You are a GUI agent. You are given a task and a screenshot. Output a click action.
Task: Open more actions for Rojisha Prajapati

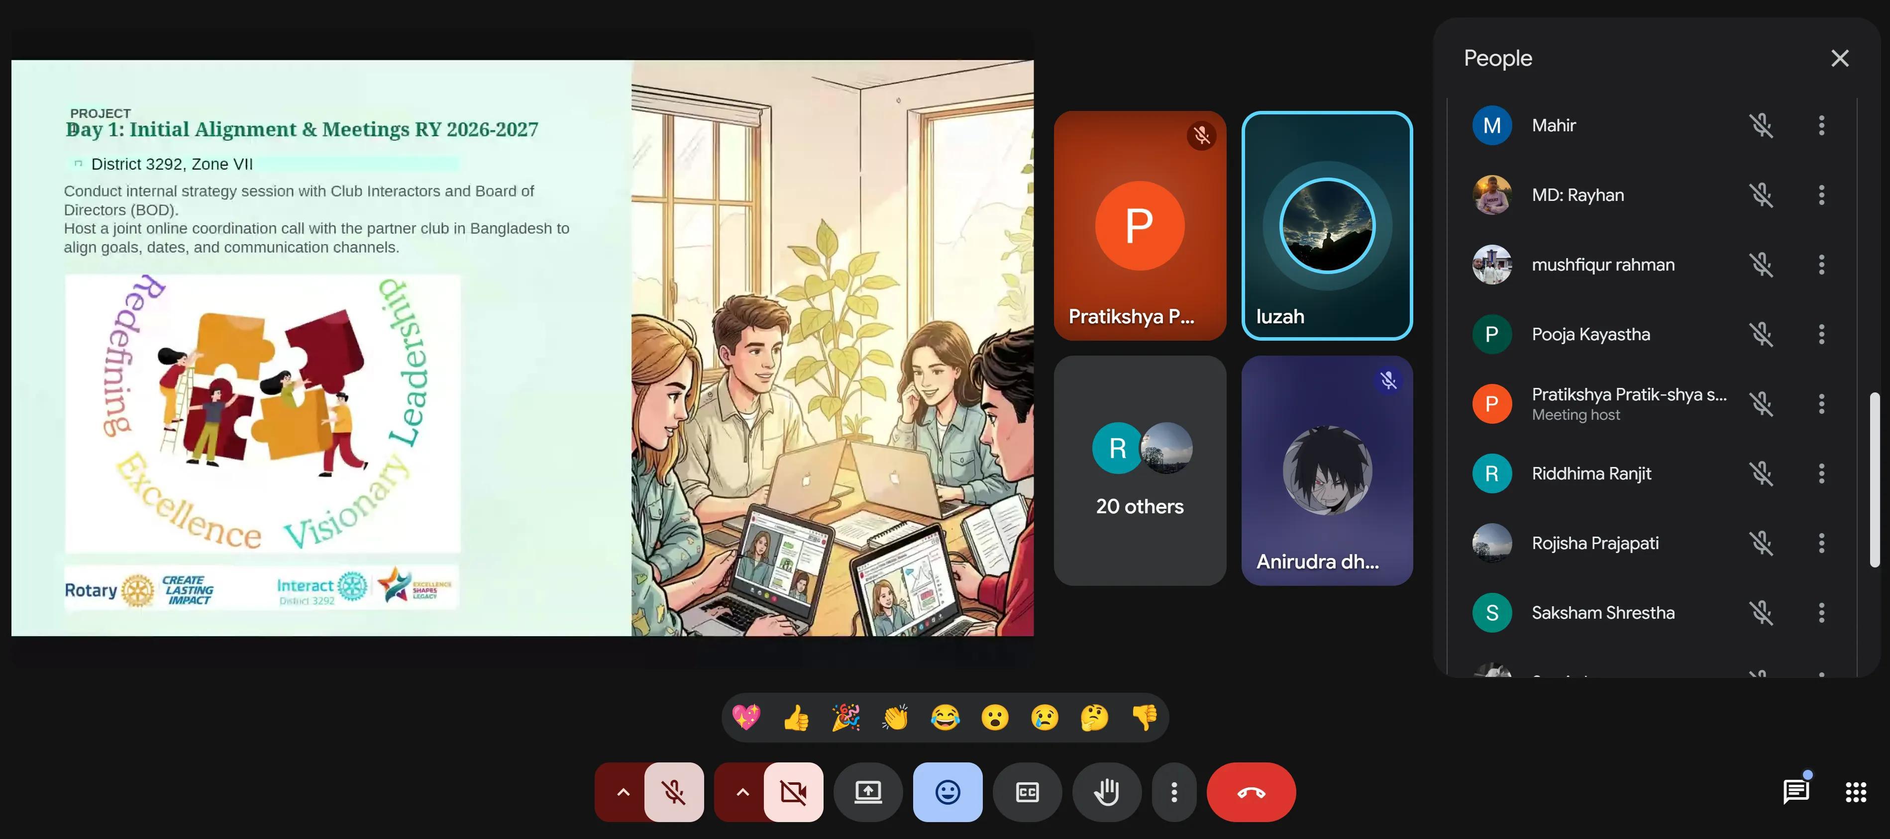click(x=1821, y=544)
